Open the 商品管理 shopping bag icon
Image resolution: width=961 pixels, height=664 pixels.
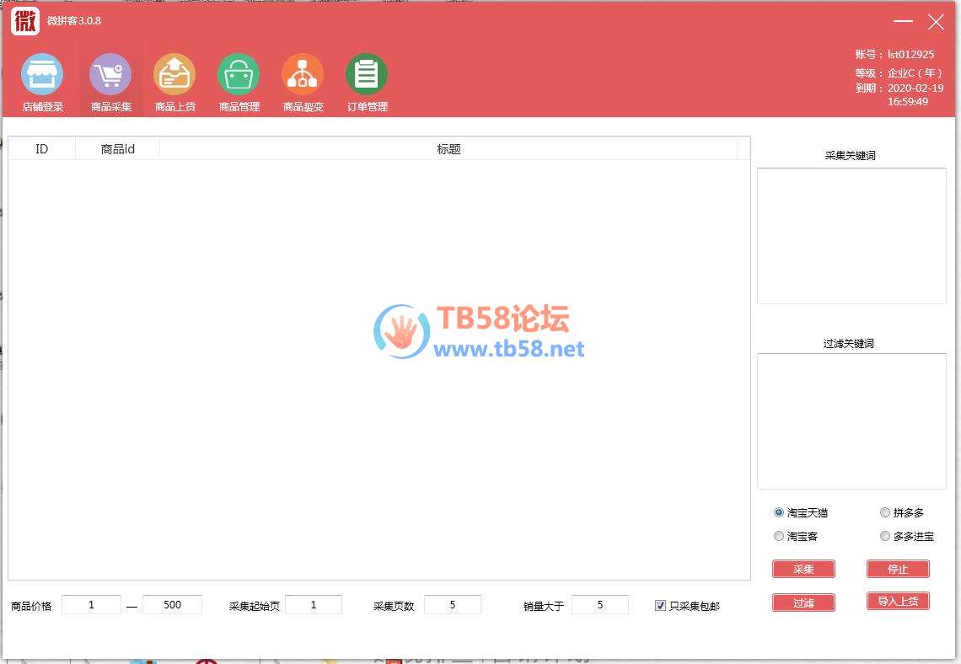pos(239,75)
